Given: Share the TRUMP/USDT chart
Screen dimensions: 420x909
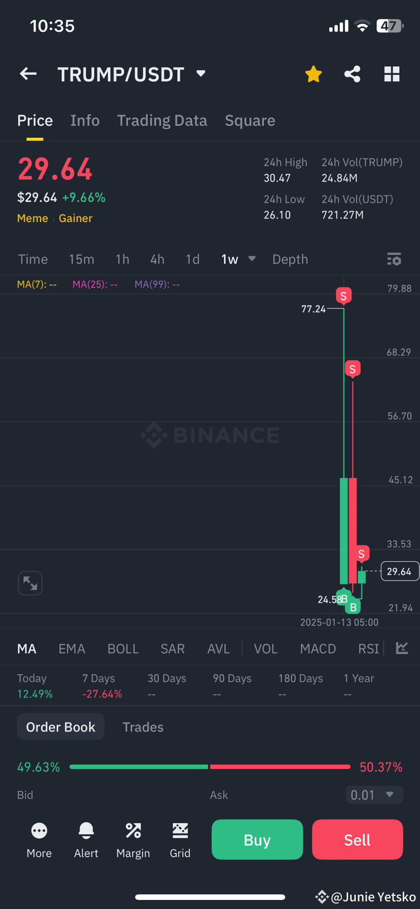Looking at the screenshot, I should (x=352, y=74).
